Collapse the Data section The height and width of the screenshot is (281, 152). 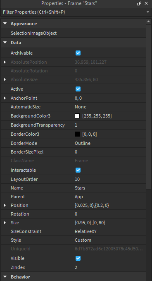5,43
